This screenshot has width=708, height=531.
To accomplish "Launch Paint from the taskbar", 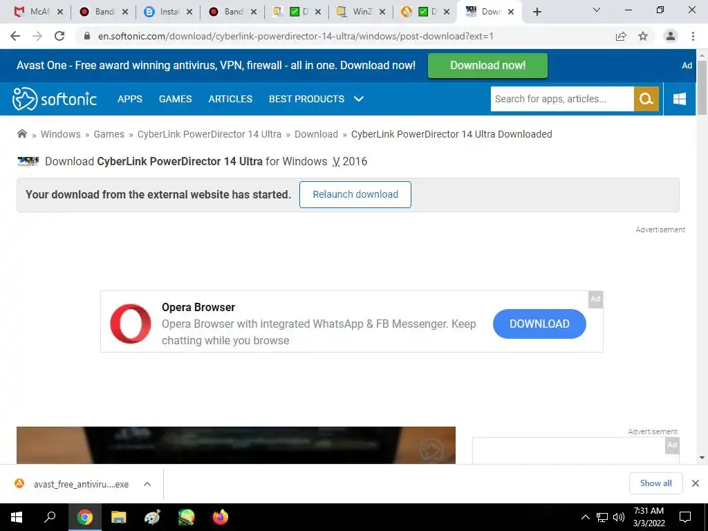I will tap(152, 517).
